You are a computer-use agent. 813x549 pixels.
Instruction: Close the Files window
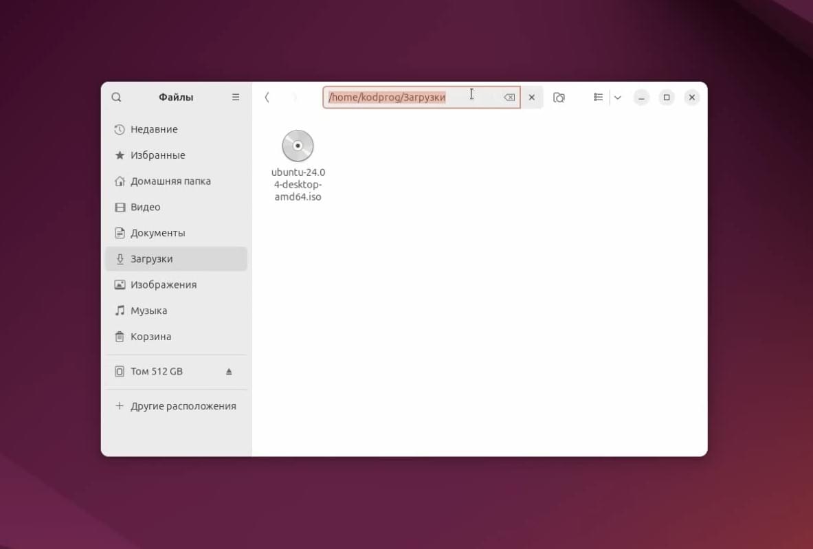pyautogui.click(x=691, y=98)
